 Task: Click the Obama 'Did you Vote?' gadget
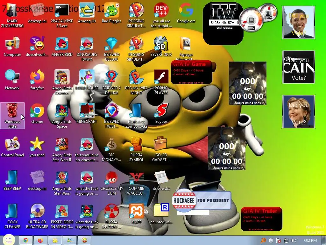pyautogui.click(x=299, y=22)
